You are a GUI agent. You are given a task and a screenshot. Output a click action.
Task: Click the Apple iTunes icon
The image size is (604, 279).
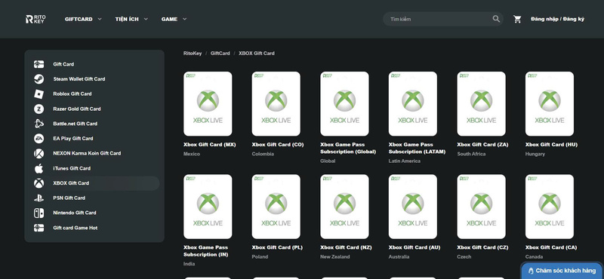[x=39, y=168]
